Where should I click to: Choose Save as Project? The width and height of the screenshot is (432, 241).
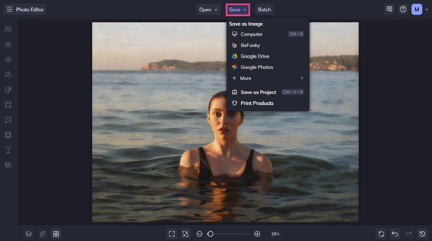click(x=268, y=92)
